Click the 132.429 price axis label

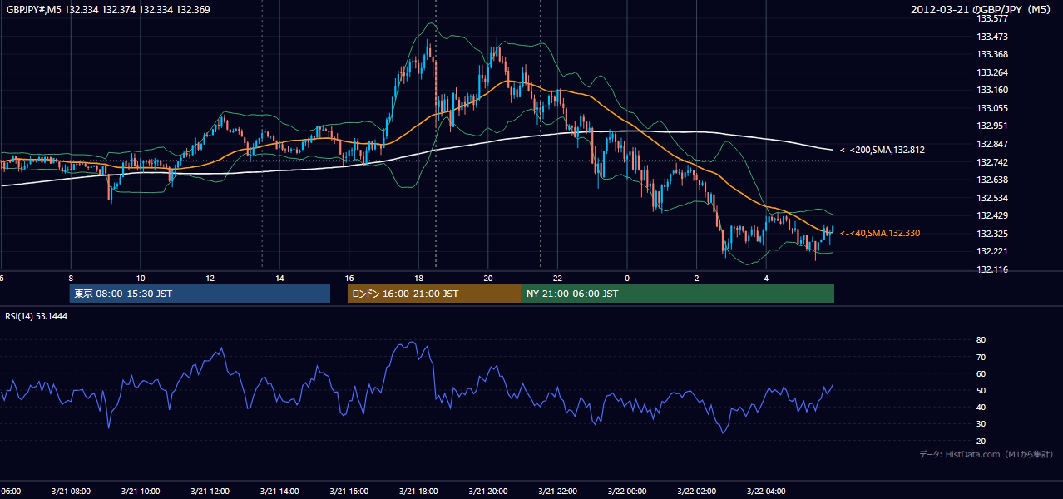(991, 215)
